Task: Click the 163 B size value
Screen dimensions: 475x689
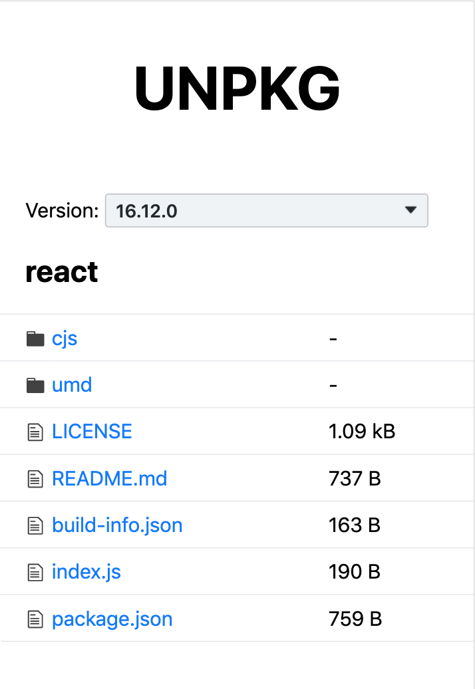Action: (355, 525)
